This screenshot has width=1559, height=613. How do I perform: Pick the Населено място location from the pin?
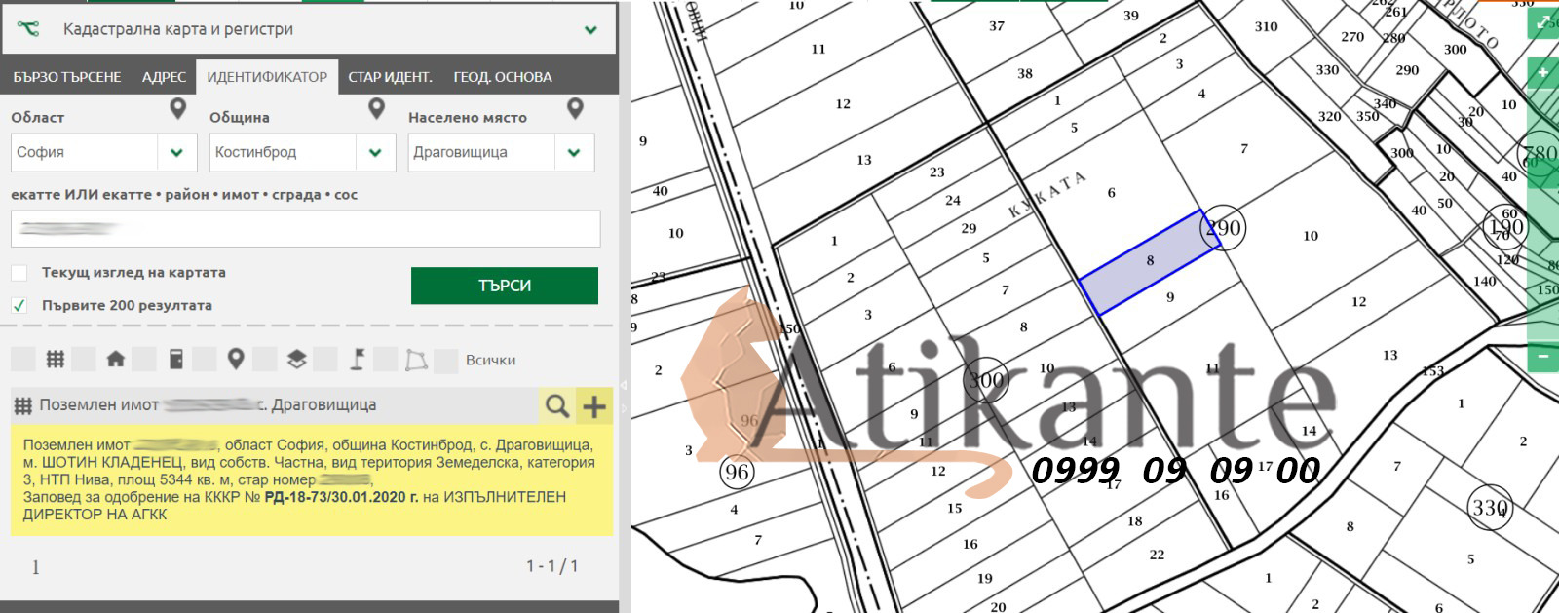575,108
